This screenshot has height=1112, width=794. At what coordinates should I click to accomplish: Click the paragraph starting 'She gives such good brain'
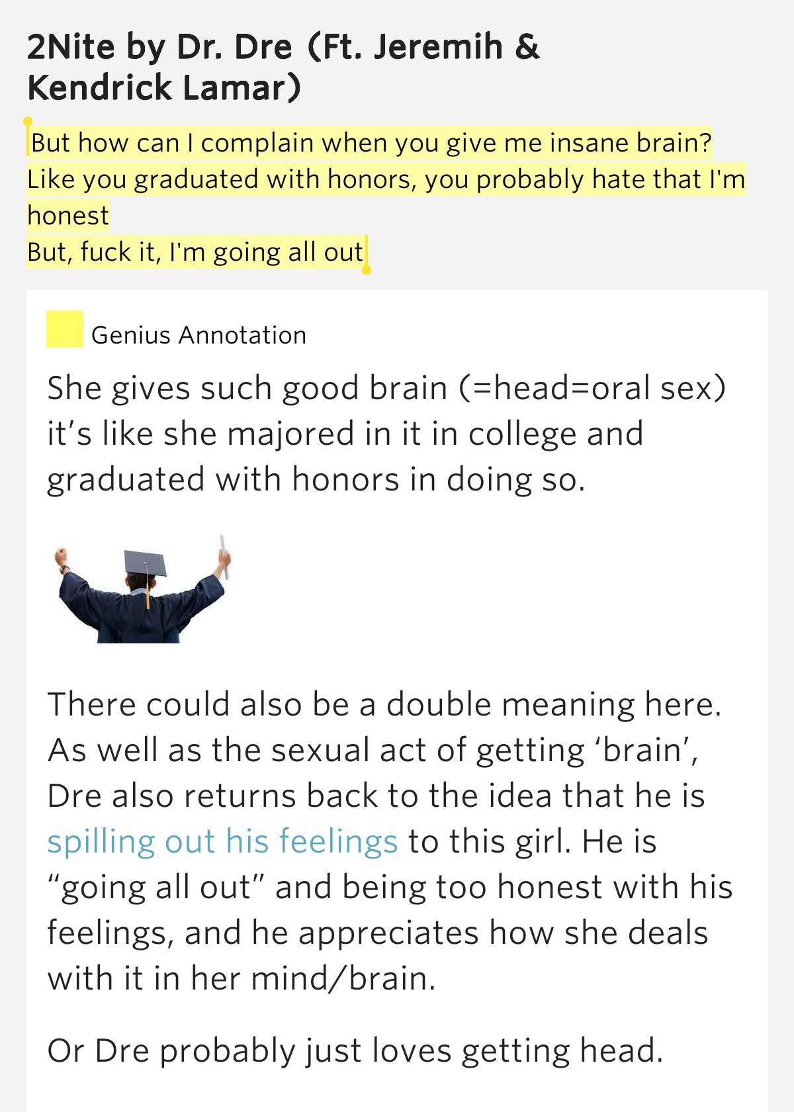tap(387, 434)
